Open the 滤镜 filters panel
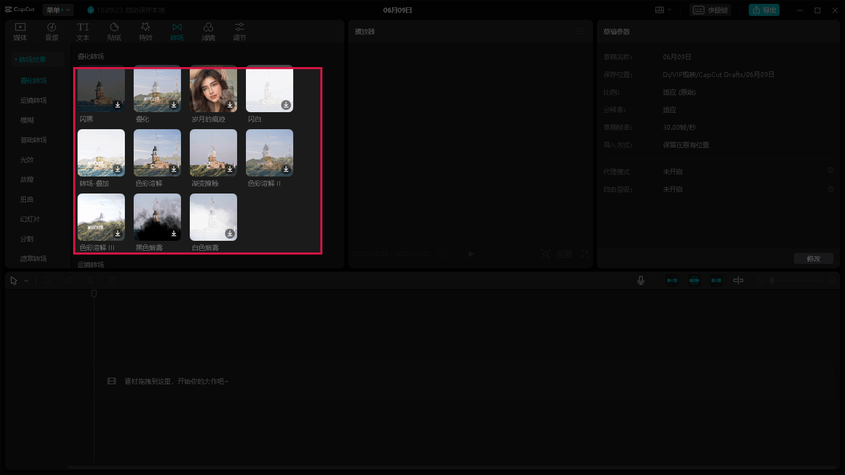 click(208, 30)
